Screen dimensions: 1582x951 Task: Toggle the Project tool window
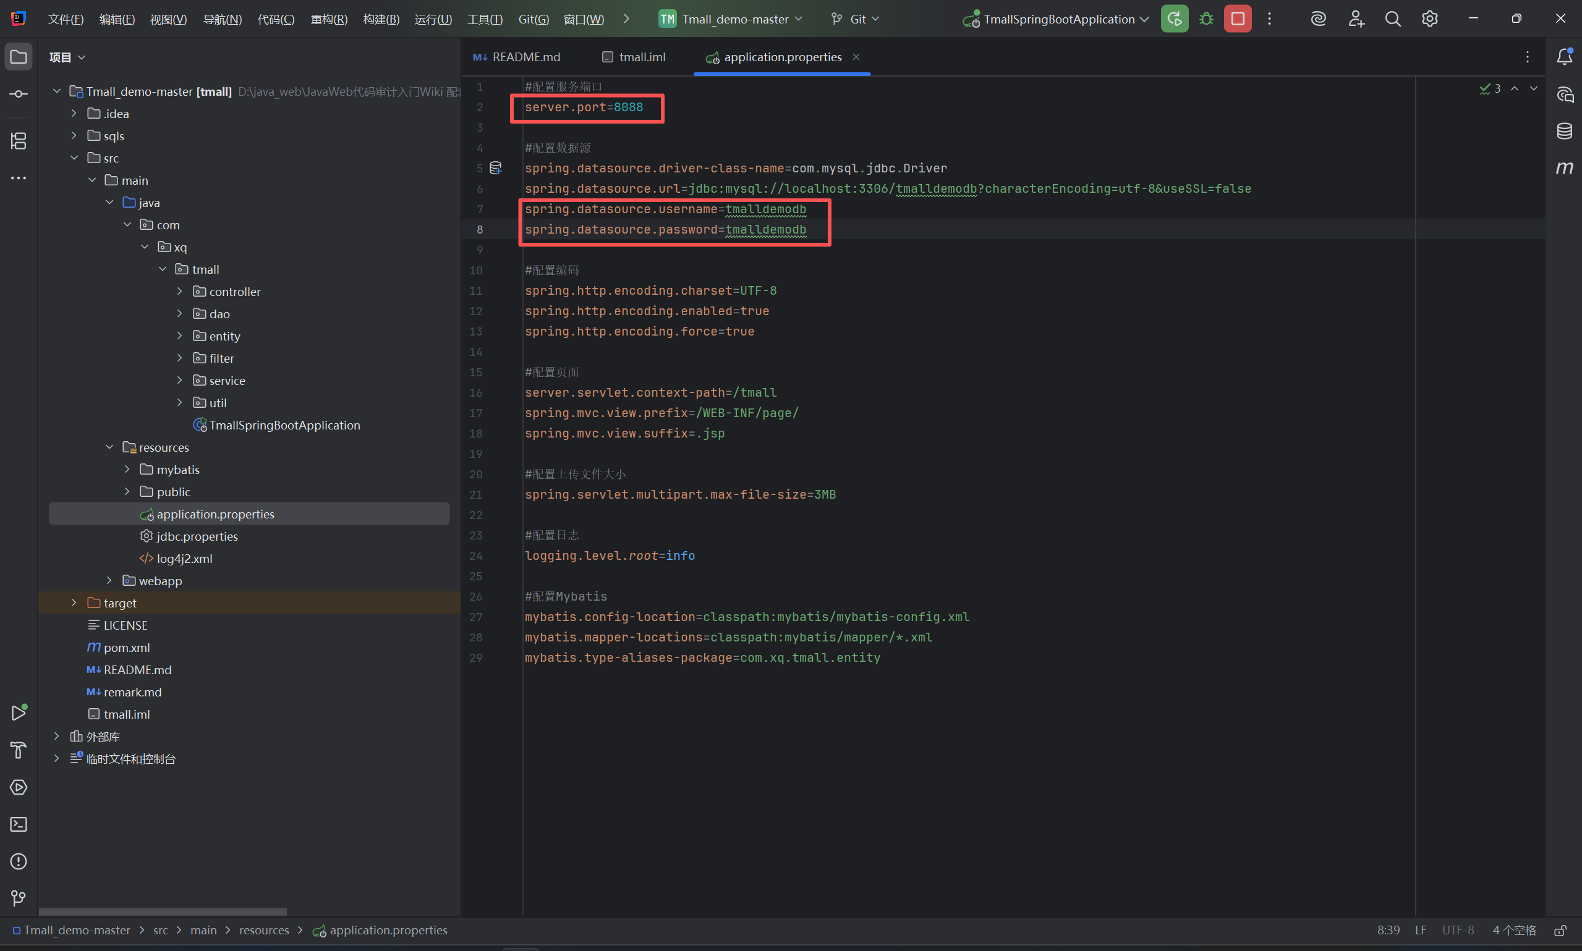(19, 57)
